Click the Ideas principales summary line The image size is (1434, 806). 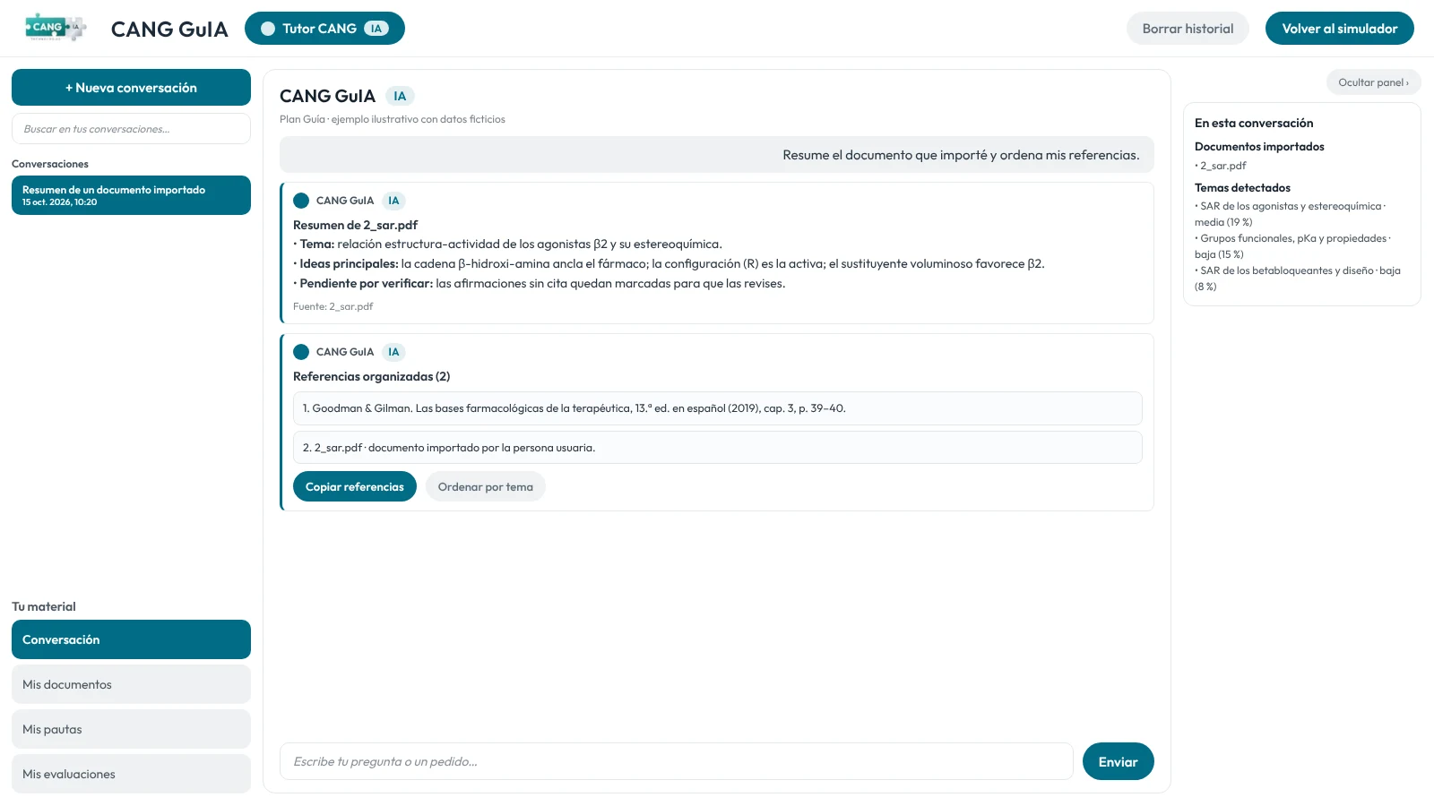(x=669, y=264)
